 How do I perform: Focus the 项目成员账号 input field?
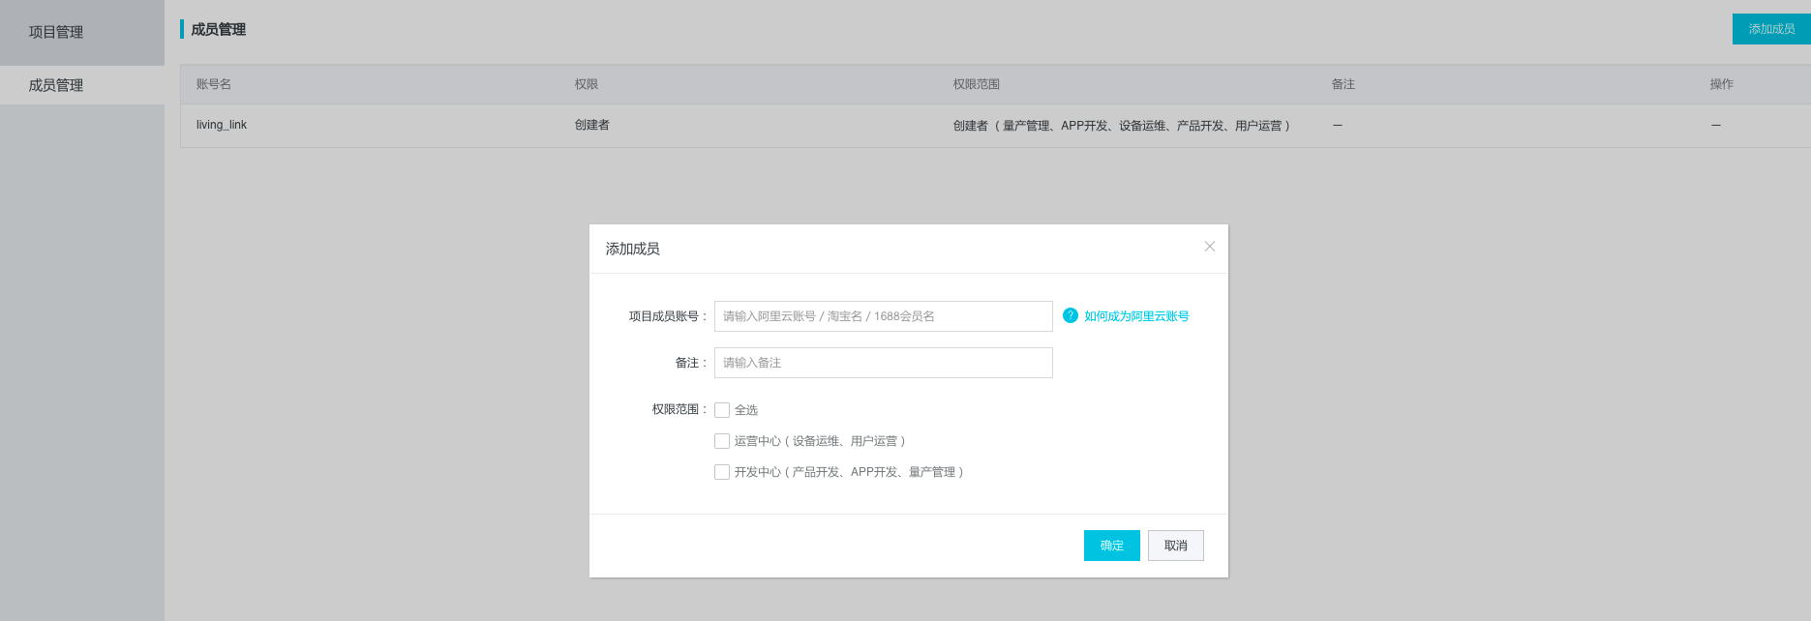[883, 316]
